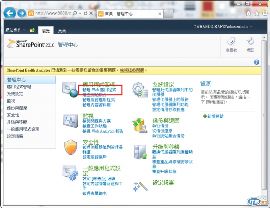Screen dimensions: 270x208
Task: Open help with the blue question mark
Action: [256, 62]
